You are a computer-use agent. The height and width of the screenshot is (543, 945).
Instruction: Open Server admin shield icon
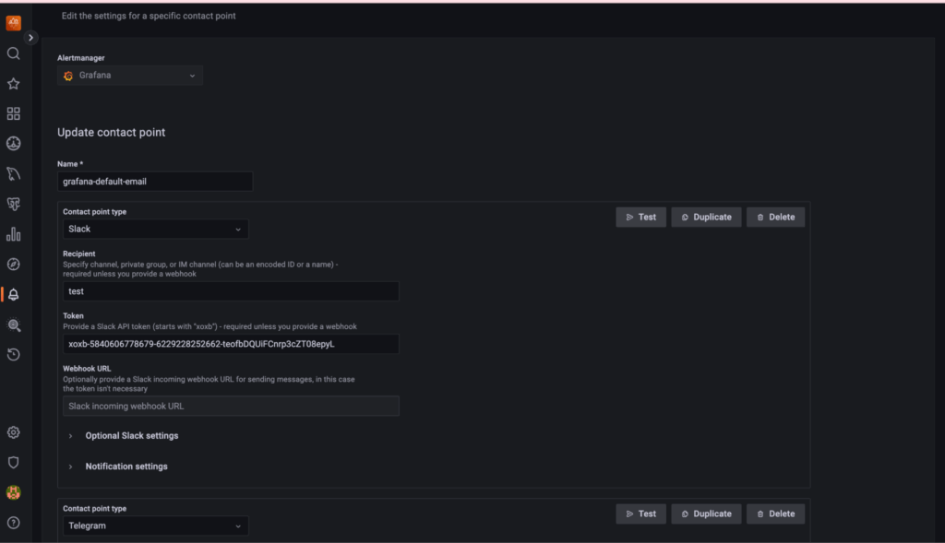tap(13, 463)
